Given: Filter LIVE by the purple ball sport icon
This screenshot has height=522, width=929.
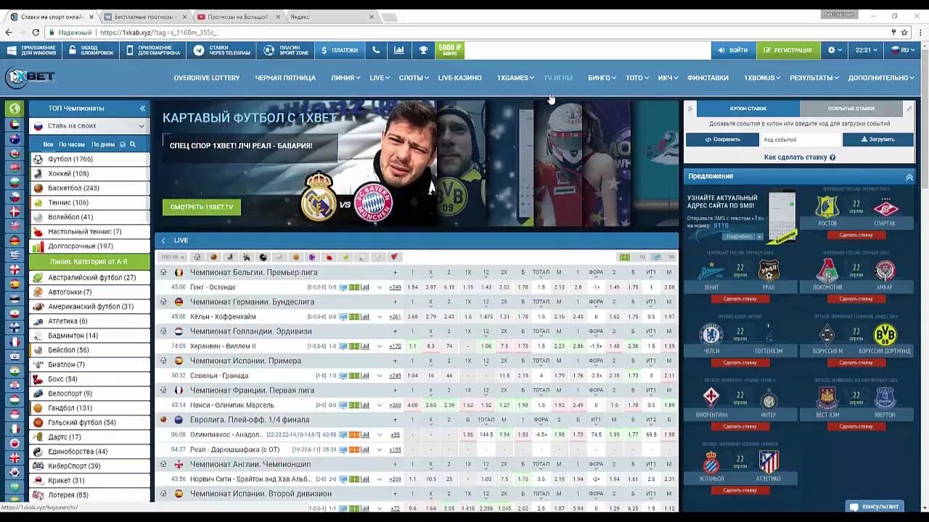Looking at the screenshot, I should (x=312, y=257).
